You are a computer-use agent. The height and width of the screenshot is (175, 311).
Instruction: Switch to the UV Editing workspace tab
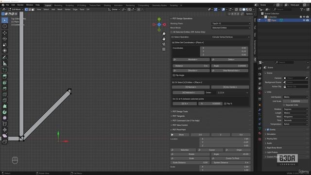[81, 5]
